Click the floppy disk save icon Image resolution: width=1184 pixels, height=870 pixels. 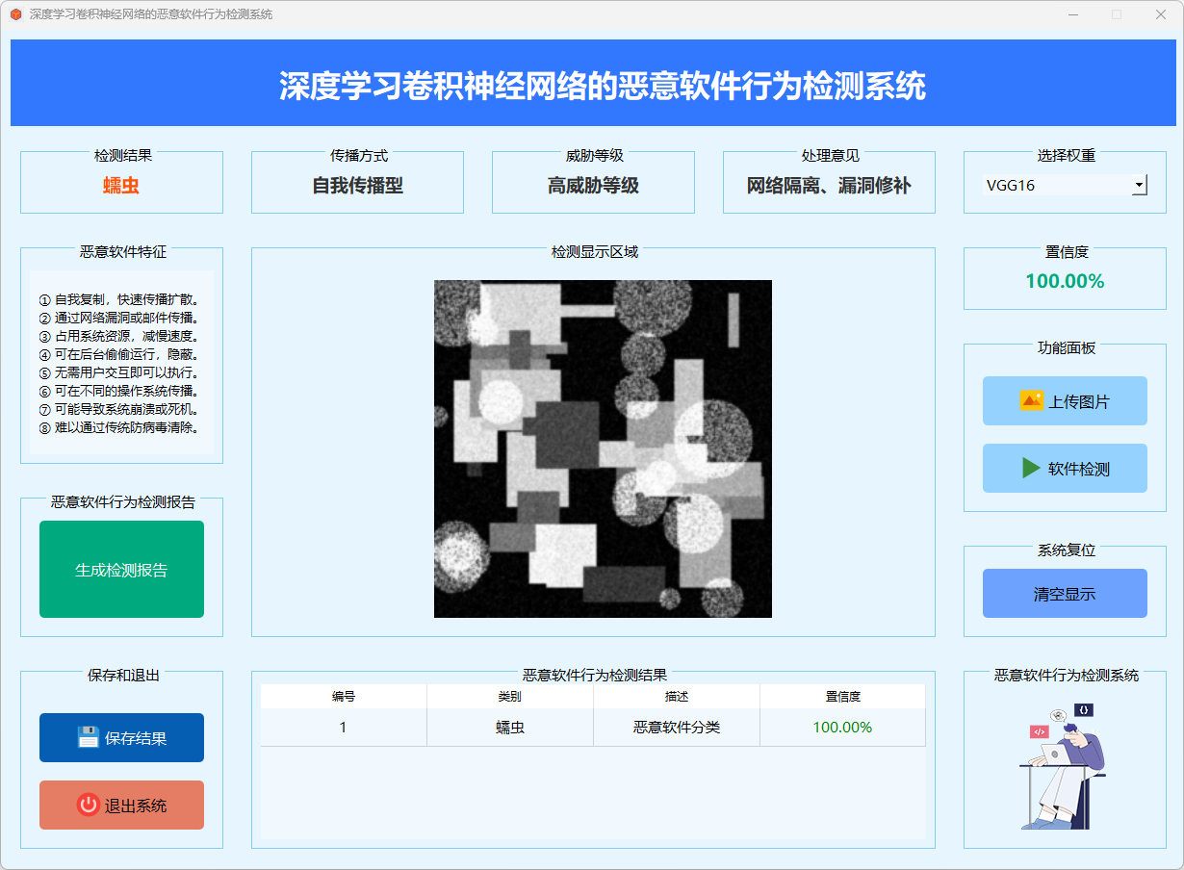[88, 737]
